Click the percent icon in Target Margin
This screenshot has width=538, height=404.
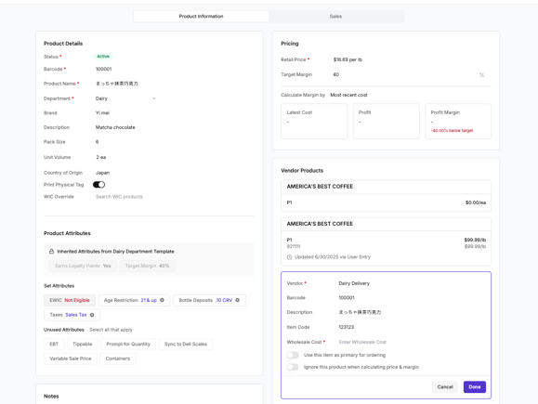coord(481,75)
